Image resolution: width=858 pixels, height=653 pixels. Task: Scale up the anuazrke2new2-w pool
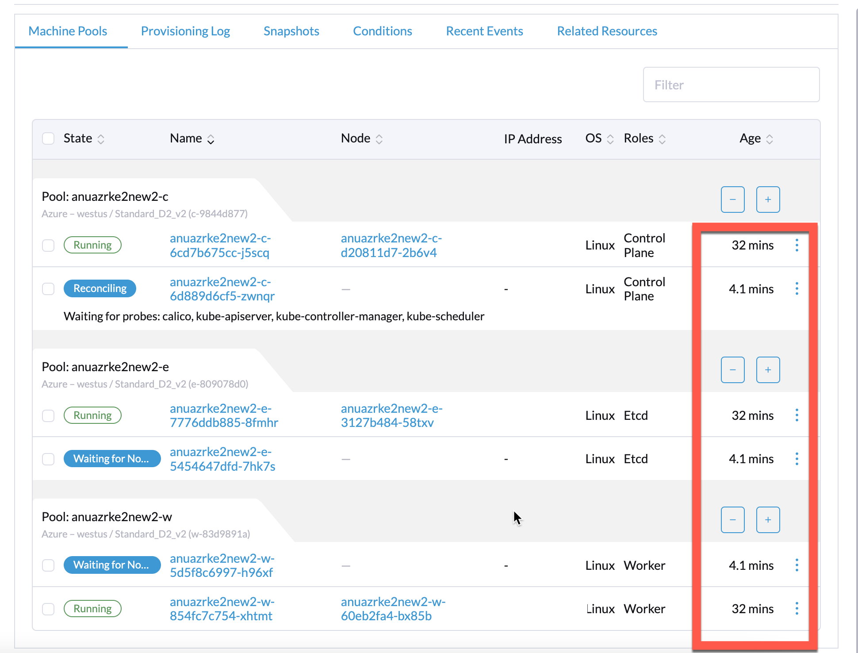[768, 520]
